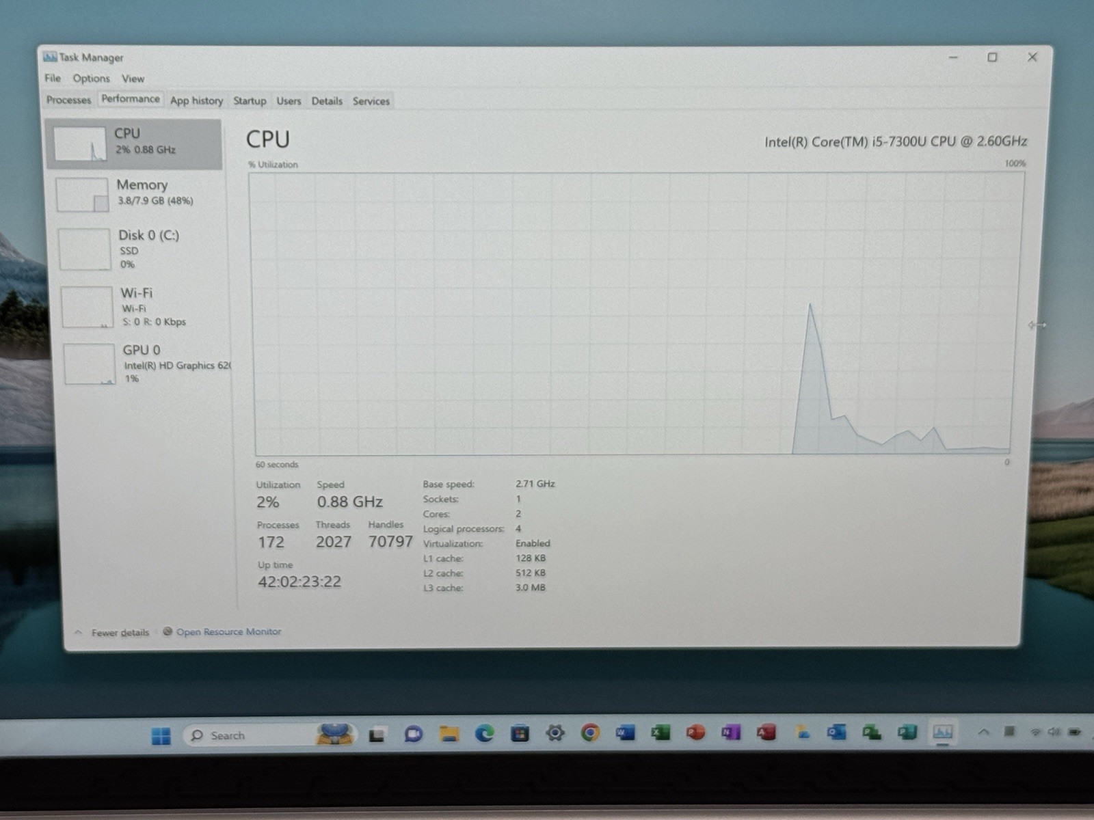The height and width of the screenshot is (820, 1094).
Task: Click the CPU utilization graph area
Action: pyautogui.click(x=635, y=314)
